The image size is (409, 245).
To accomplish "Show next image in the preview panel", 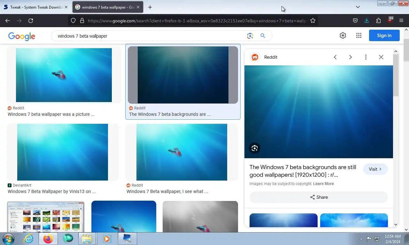I will point(351,57).
